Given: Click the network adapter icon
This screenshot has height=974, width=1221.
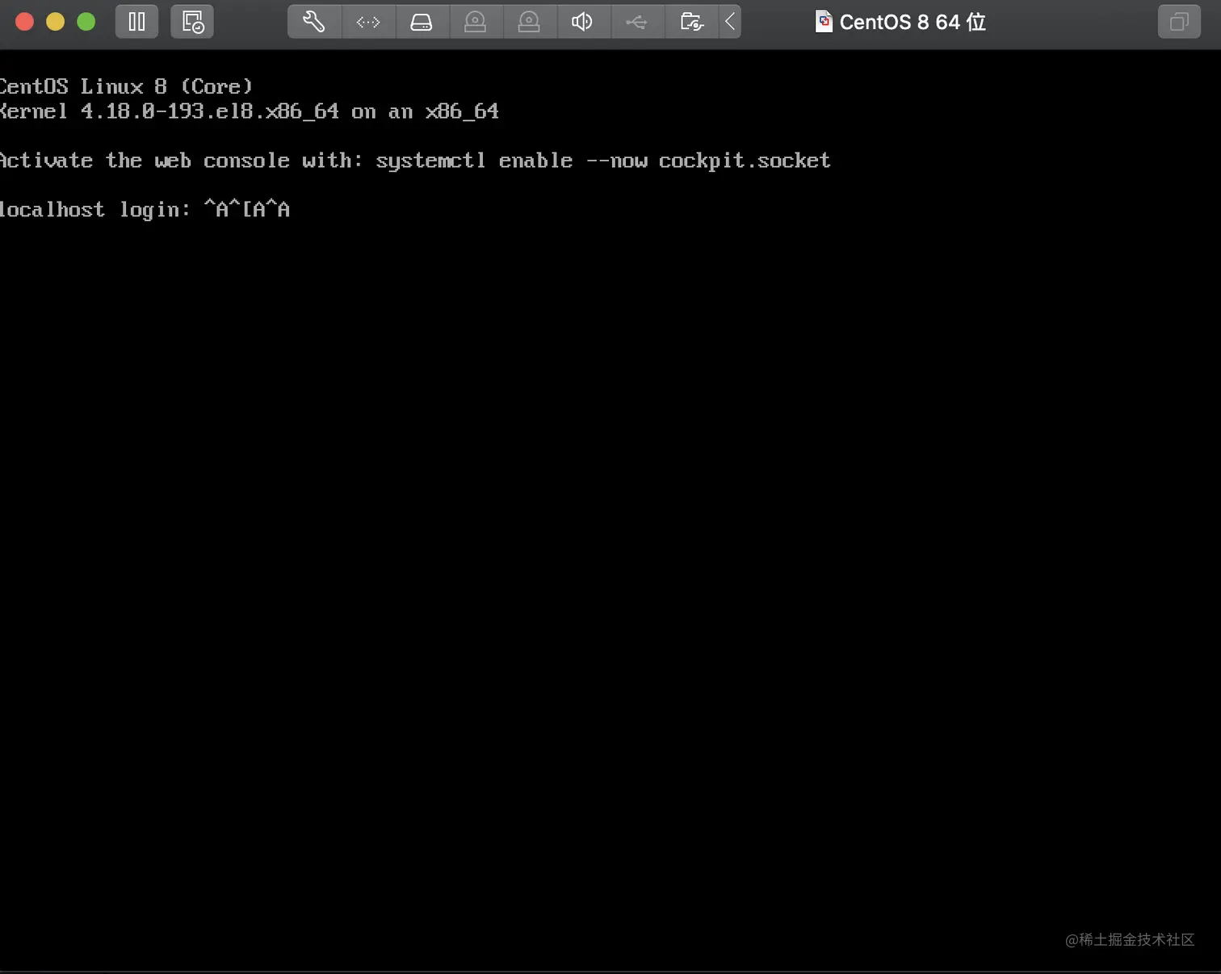Looking at the screenshot, I should coord(368,22).
